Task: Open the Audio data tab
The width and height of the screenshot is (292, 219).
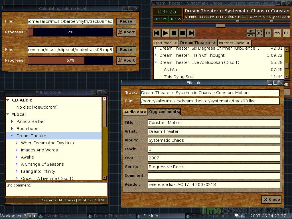Action: pos(135,112)
